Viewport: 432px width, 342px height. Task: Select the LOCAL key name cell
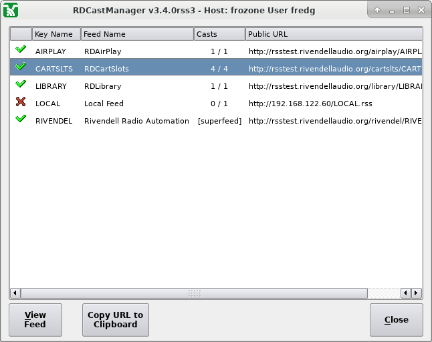coord(47,104)
